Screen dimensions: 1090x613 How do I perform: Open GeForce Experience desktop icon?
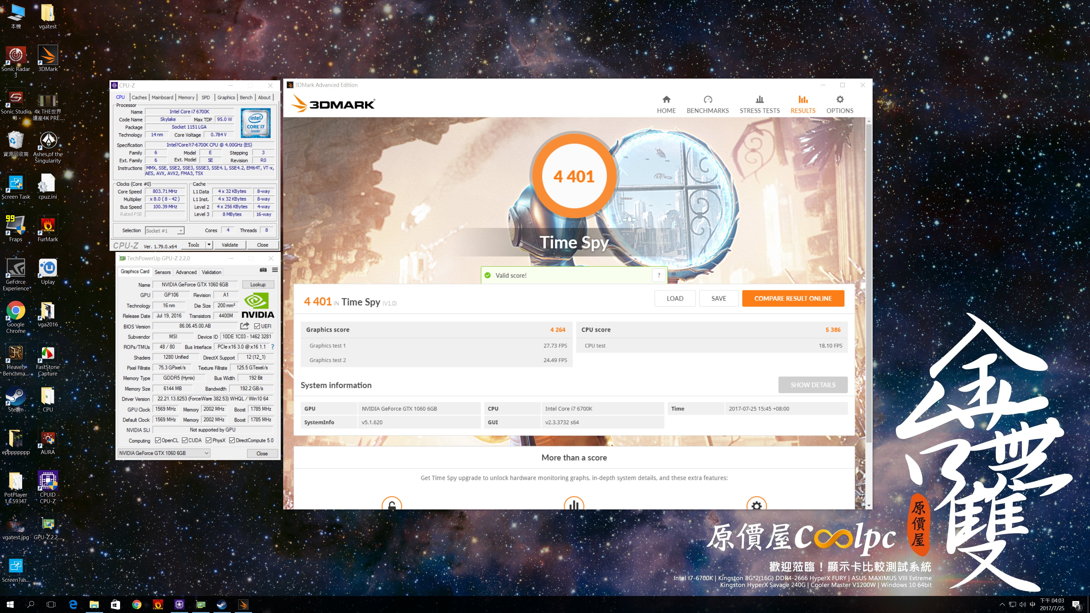(x=16, y=274)
